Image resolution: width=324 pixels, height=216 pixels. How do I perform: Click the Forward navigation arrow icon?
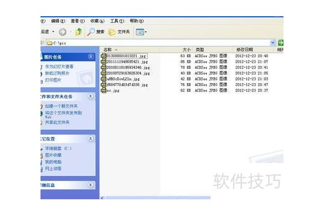(63, 32)
